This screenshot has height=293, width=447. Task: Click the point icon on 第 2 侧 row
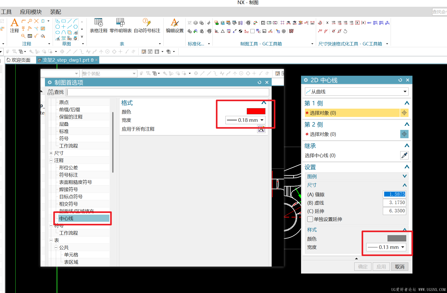pos(404,134)
